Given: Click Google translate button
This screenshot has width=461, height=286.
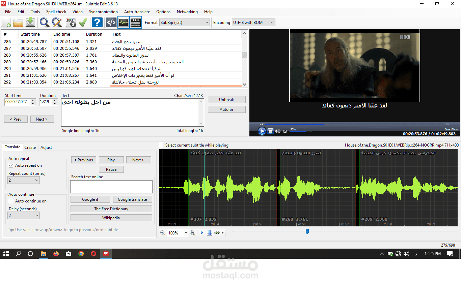Looking at the screenshot, I should [132, 199].
